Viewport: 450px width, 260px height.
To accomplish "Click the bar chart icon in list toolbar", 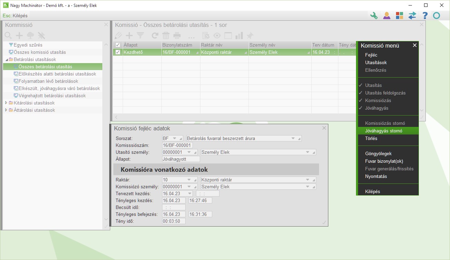I will click(239, 35).
